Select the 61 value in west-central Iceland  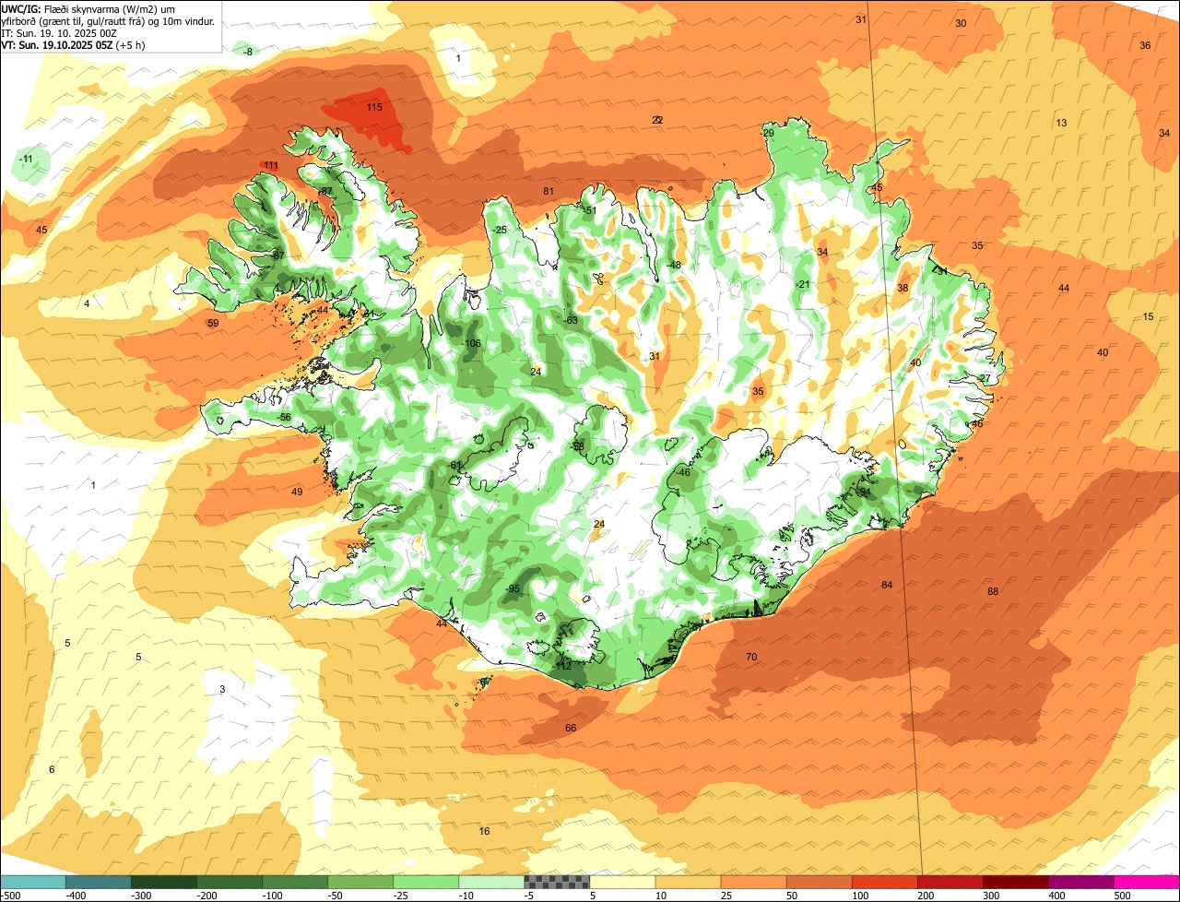(455, 466)
